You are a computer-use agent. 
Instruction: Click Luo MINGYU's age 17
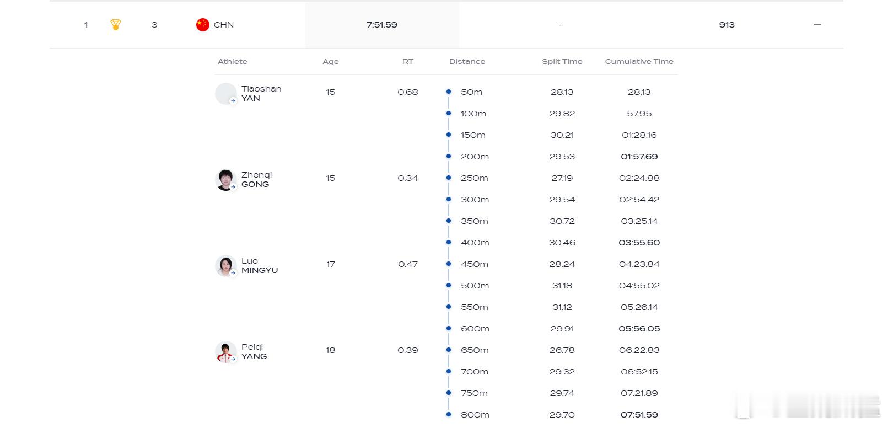click(331, 264)
